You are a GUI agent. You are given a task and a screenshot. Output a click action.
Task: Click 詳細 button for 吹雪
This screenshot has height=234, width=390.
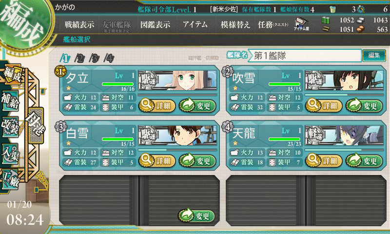click(x=323, y=105)
